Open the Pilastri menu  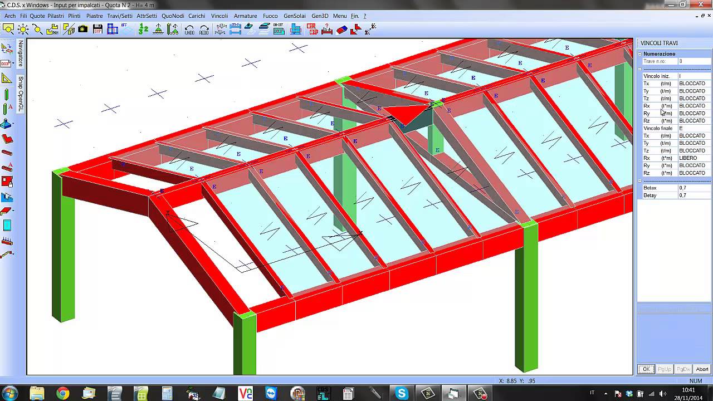pos(56,16)
